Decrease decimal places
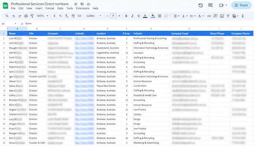 66,16
